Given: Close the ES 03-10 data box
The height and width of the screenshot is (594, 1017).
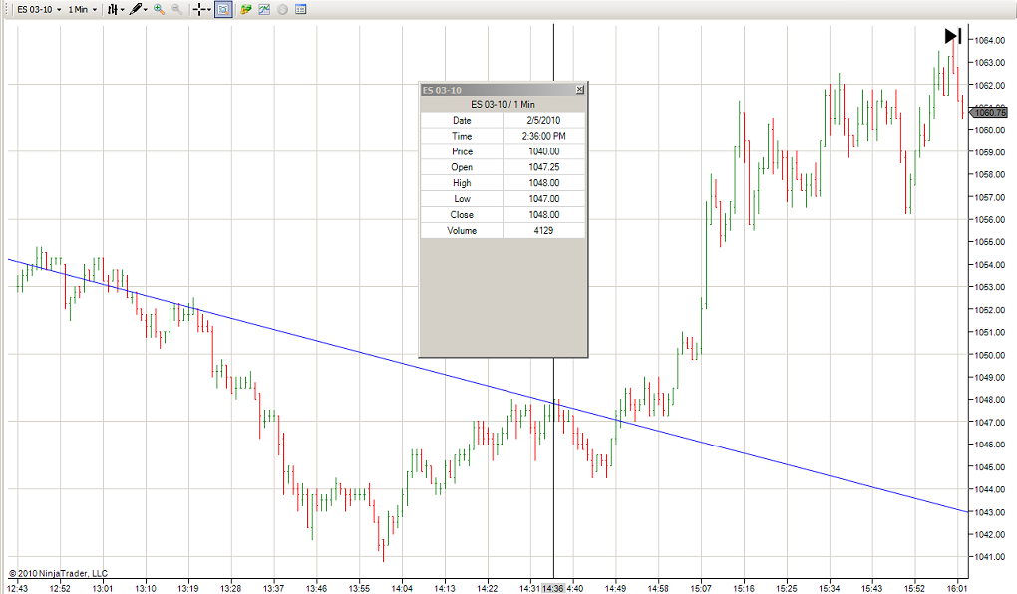Looking at the screenshot, I should (x=580, y=90).
